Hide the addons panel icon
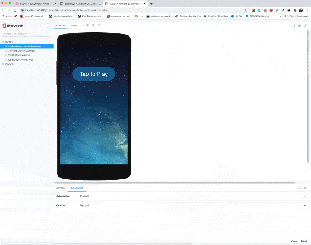 305,188
